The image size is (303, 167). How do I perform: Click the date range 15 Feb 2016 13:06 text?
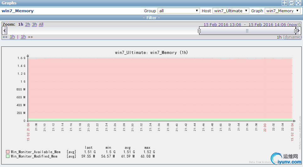click(x=222, y=24)
